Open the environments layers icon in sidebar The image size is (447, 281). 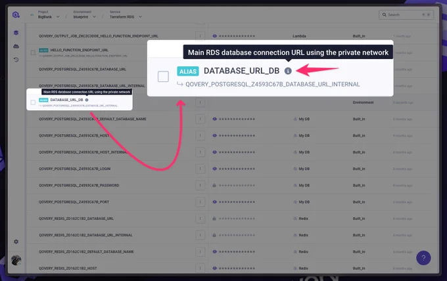pos(16,33)
